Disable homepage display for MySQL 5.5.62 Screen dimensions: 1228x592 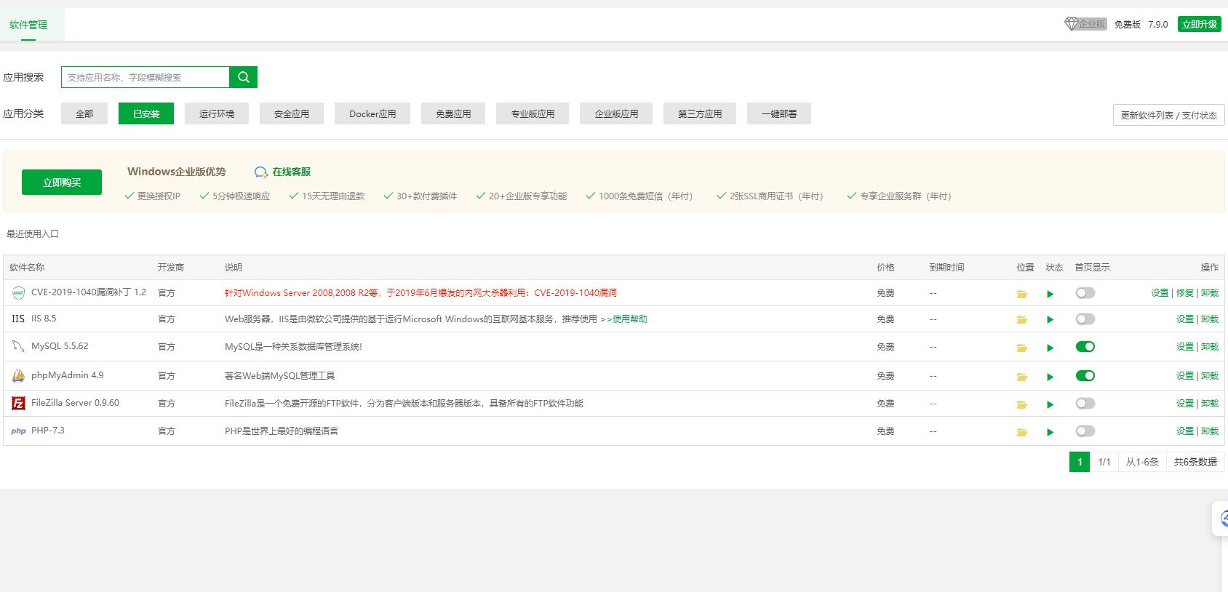[x=1085, y=347]
